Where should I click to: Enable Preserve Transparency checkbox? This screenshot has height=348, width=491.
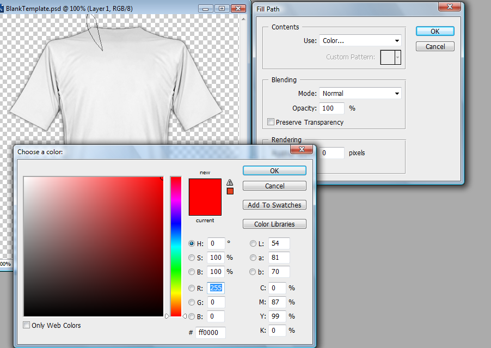click(x=271, y=122)
